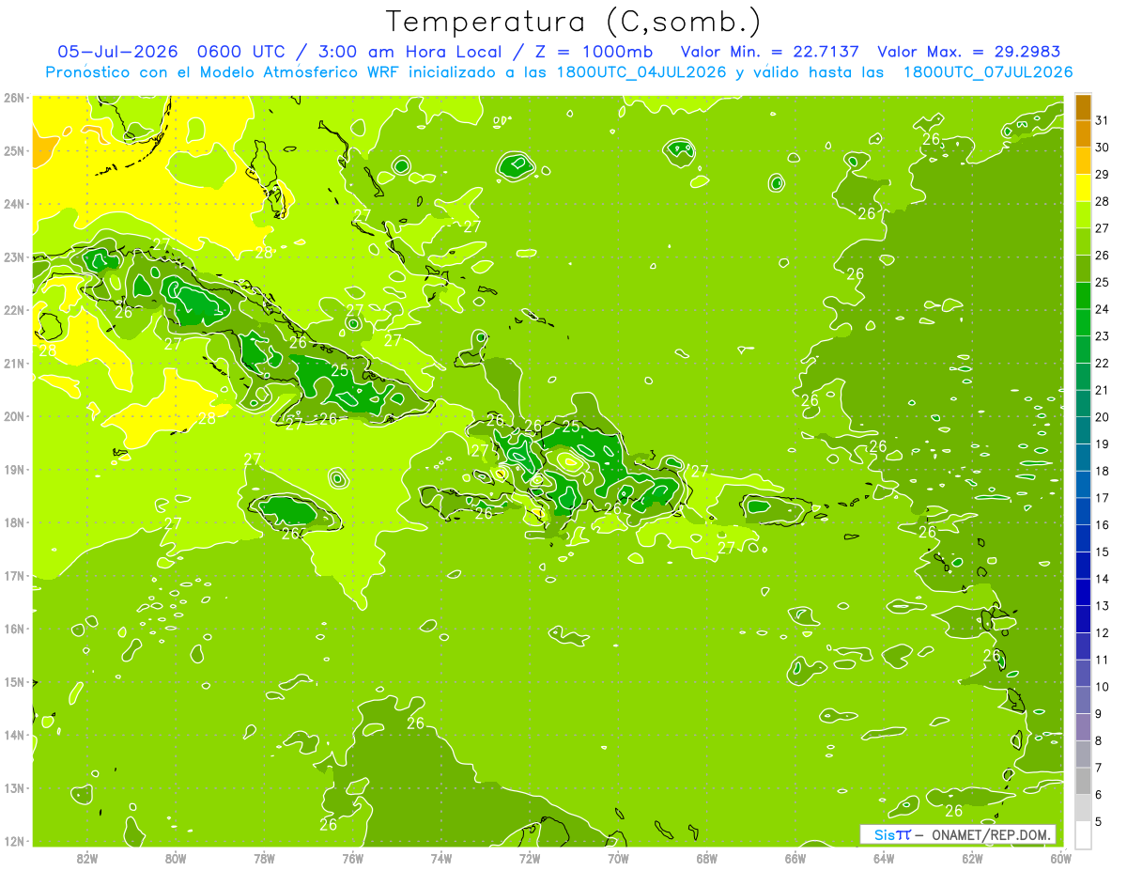Image resolution: width=1127 pixels, height=871 pixels.
Task: Click the longitude axis label 80W
Action: [176, 858]
